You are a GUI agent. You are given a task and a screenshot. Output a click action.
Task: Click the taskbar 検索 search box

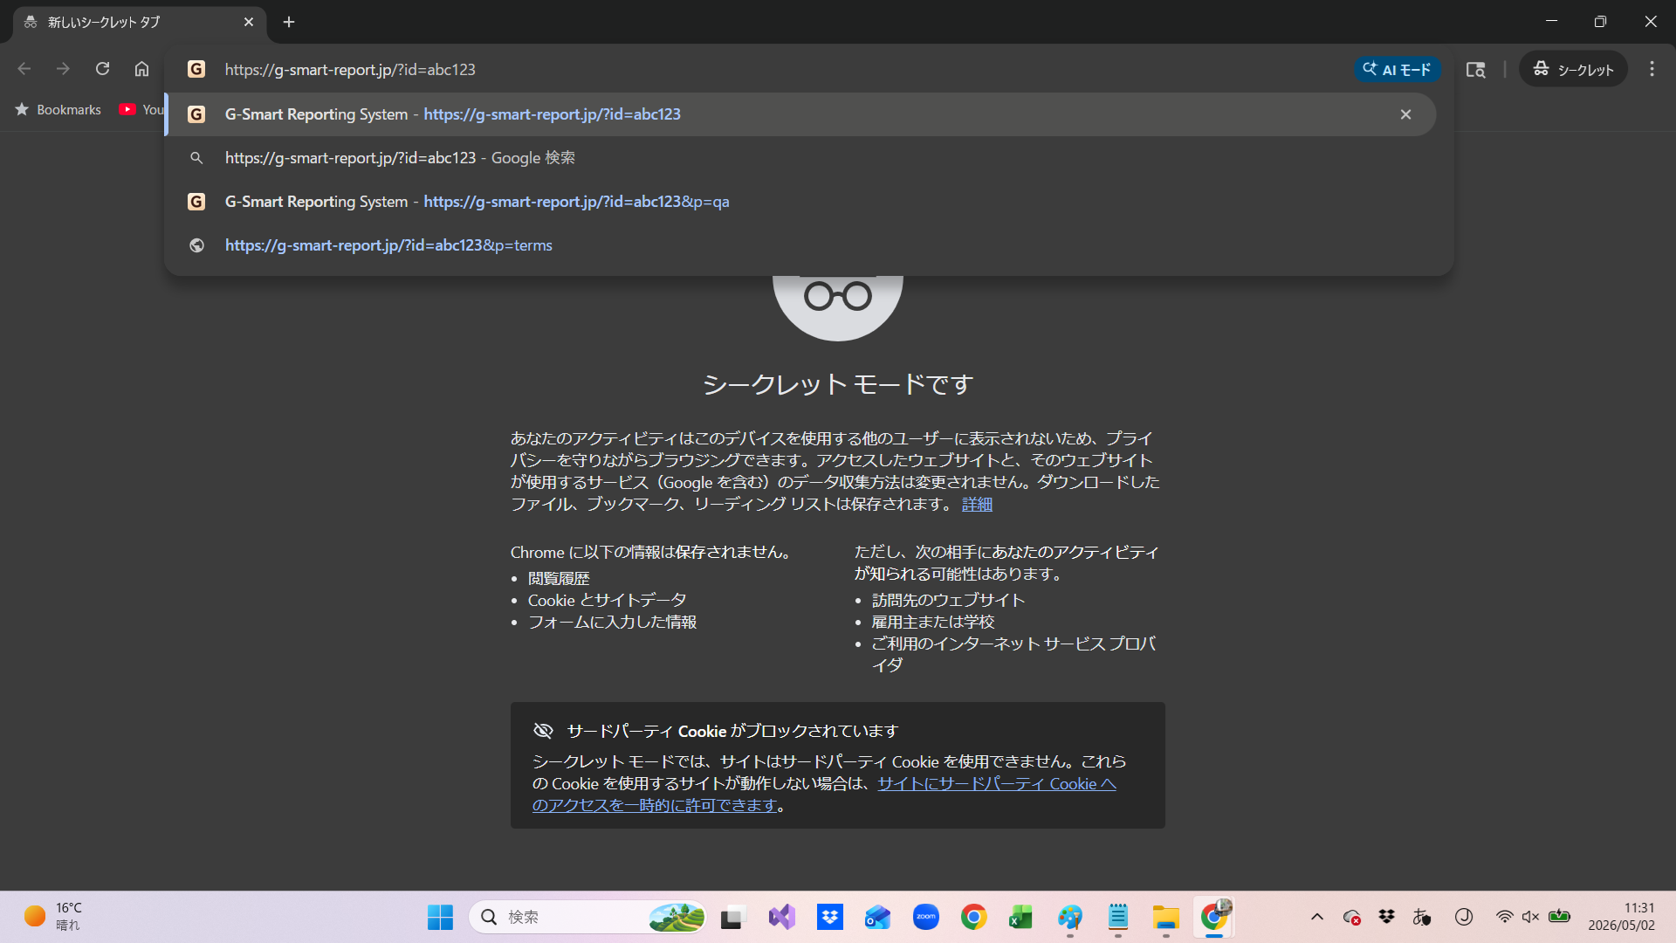[x=587, y=917]
